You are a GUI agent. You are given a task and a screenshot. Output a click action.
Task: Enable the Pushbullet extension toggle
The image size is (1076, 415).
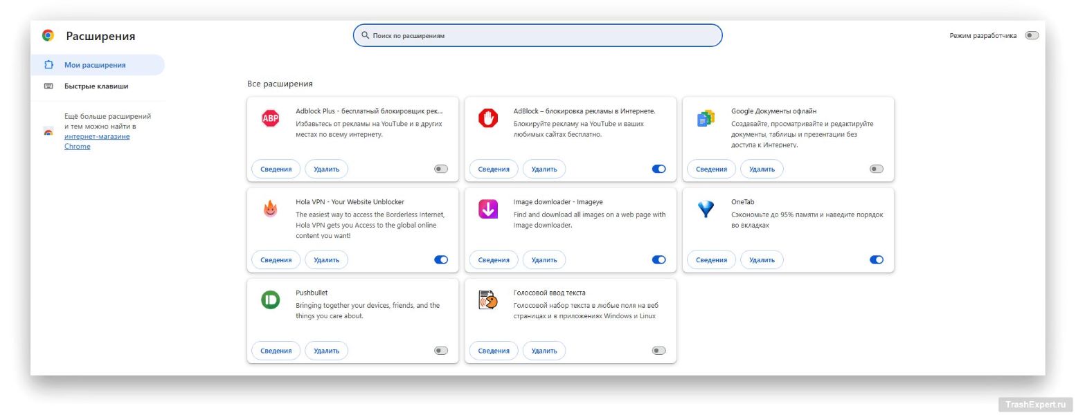[x=441, y=351]
